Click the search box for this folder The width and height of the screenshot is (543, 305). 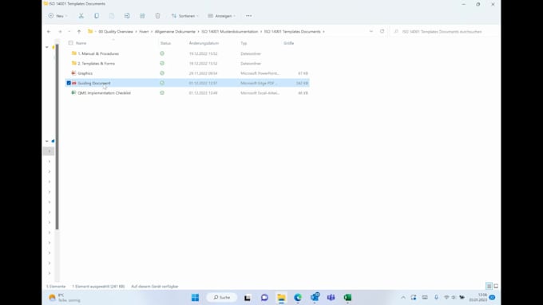point(444,31)
